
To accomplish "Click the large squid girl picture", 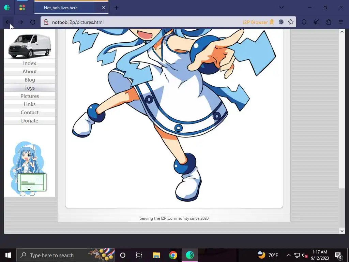I will pyautogui.click(x=174, y=115).
